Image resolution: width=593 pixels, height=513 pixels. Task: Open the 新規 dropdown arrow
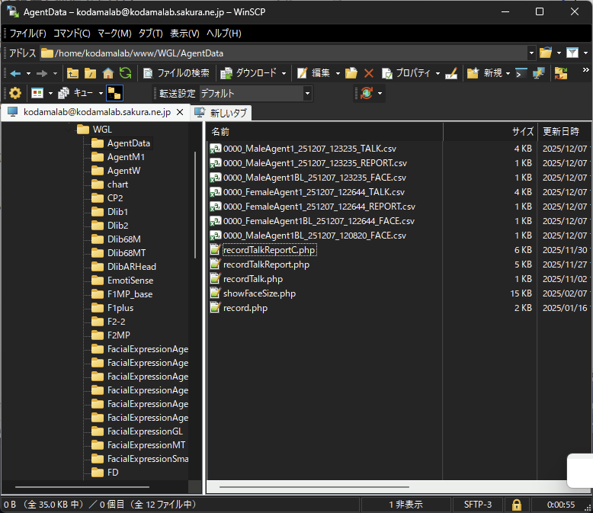(x=508, y=73)
